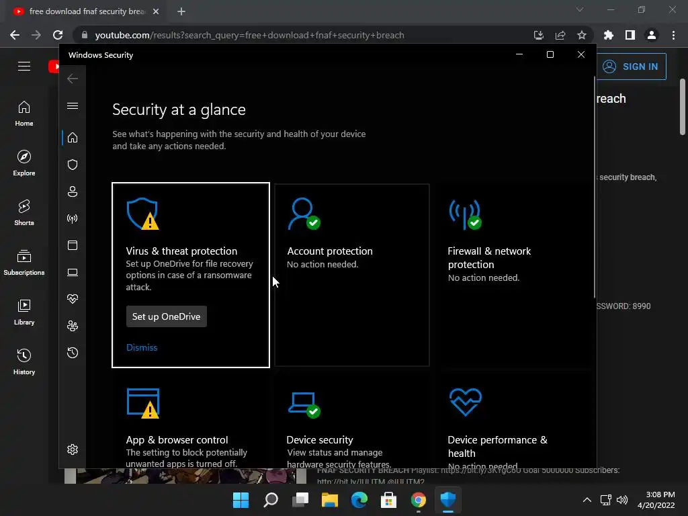The image size is (688, 516).
Task: Open Device performance heart sidebar icon
Action: 73,299
